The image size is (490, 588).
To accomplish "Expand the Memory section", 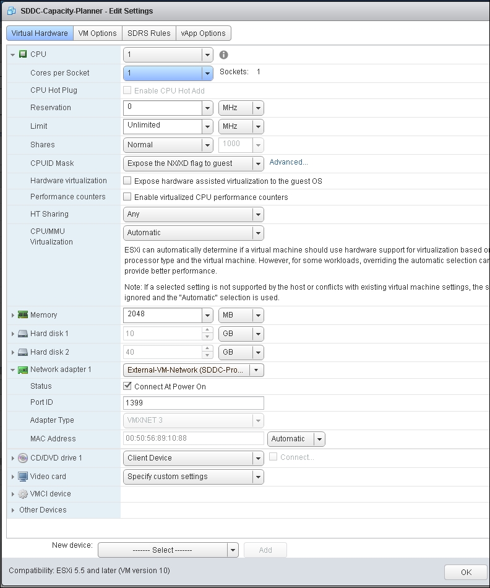I will click(x=13, y=315).
